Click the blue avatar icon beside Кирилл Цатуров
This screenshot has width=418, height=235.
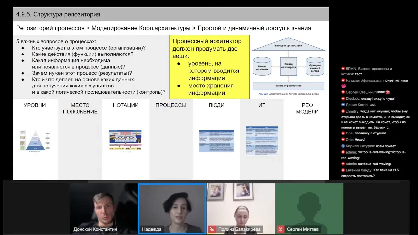pyautogui.click(x=343, y=146)
